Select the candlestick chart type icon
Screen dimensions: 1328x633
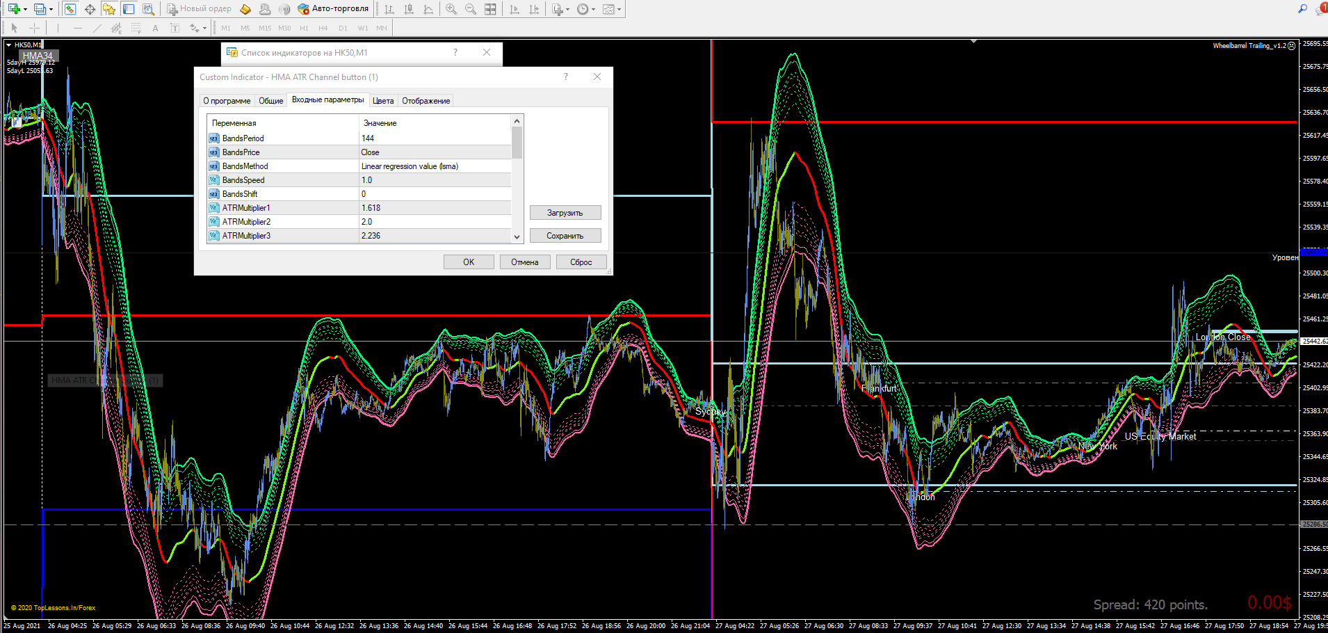tap(409, 9)
